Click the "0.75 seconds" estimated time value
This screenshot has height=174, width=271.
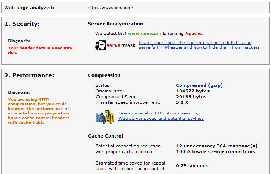pyautogui.click(x=192, y=165)
